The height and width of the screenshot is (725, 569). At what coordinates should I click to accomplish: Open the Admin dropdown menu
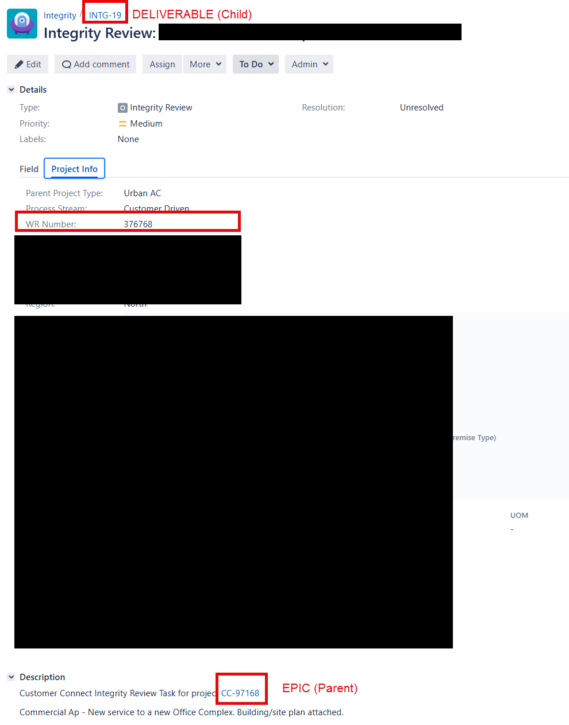tap(309, 64)
